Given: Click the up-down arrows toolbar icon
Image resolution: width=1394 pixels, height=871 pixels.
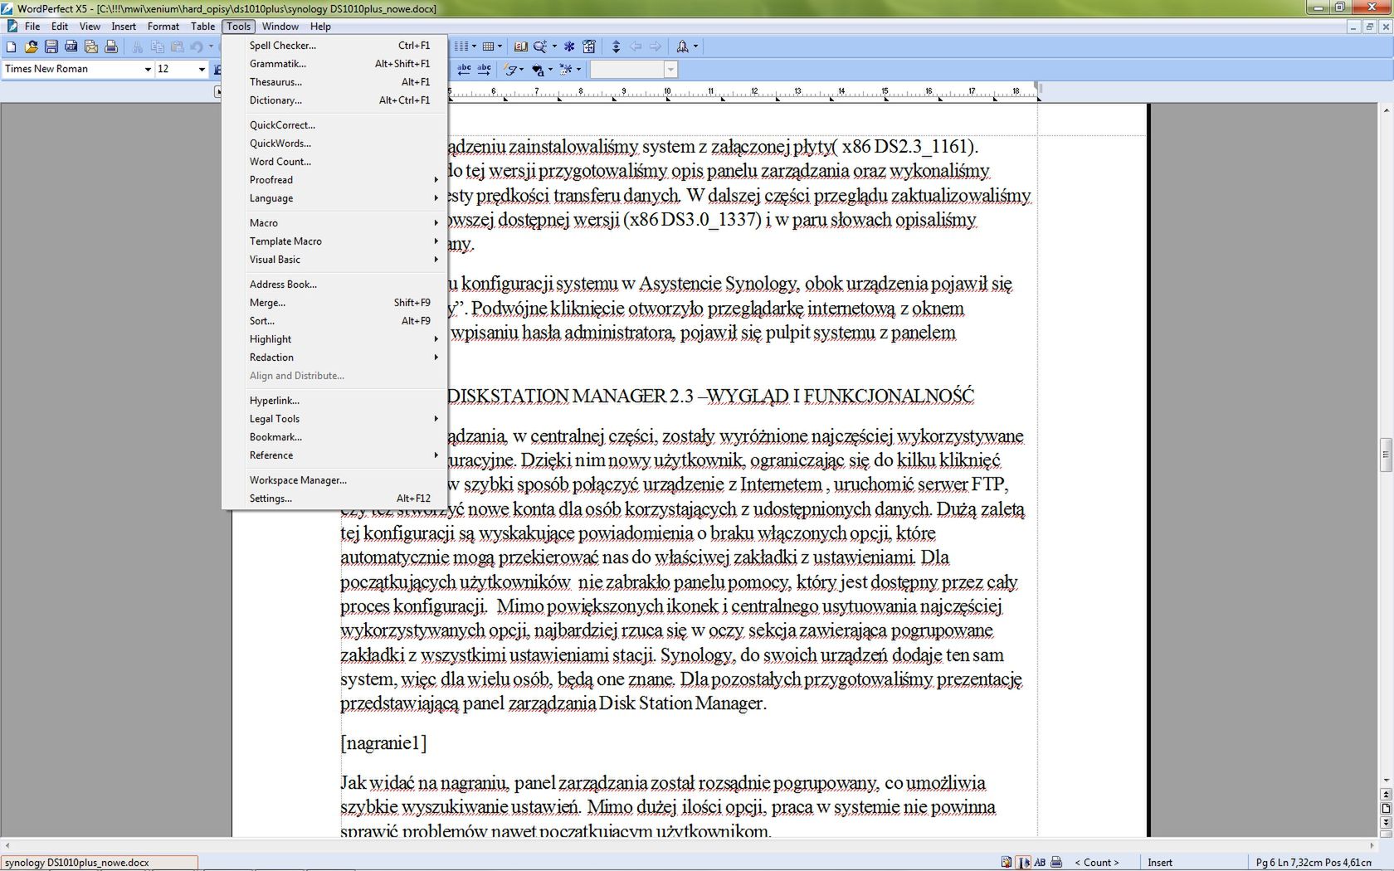Looking at the screenshot, I should (616, 46).
